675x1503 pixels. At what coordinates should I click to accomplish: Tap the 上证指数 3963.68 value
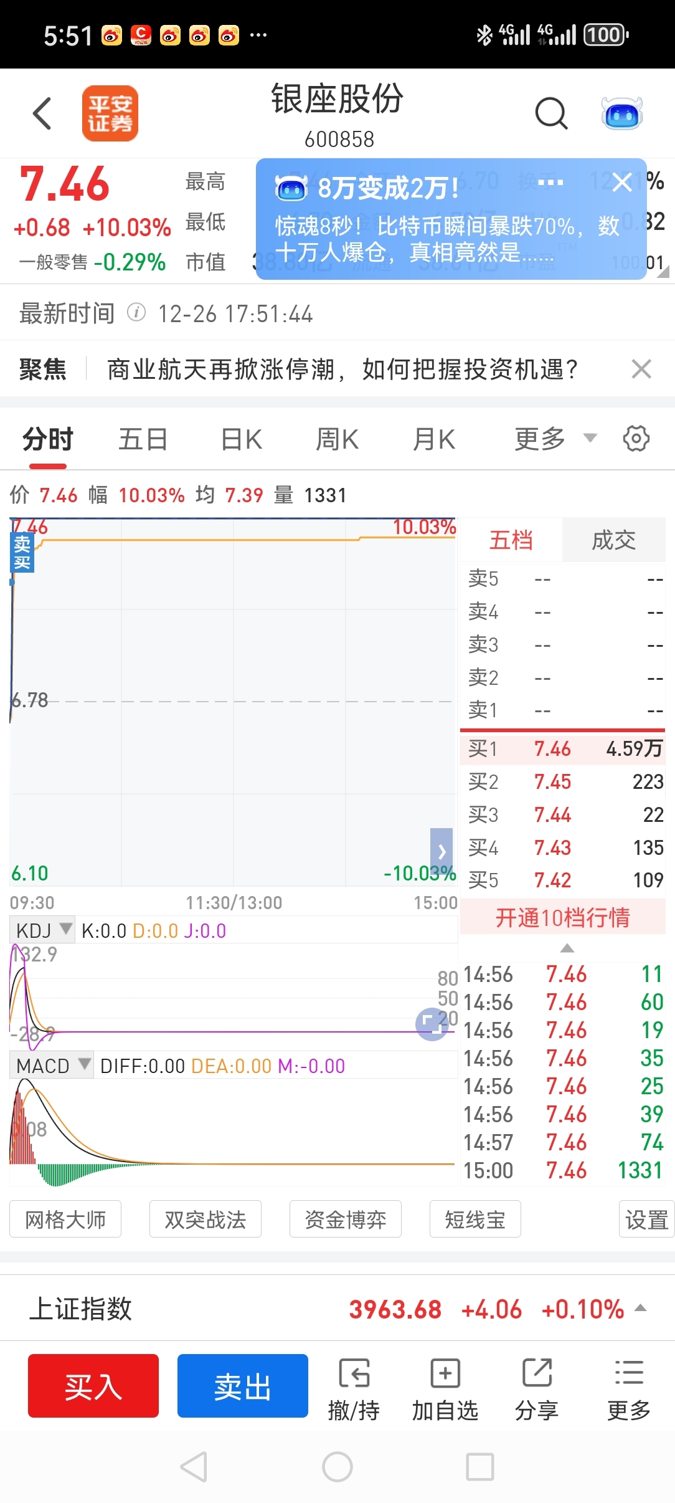pyautogui.click(x=395, y=1309)
